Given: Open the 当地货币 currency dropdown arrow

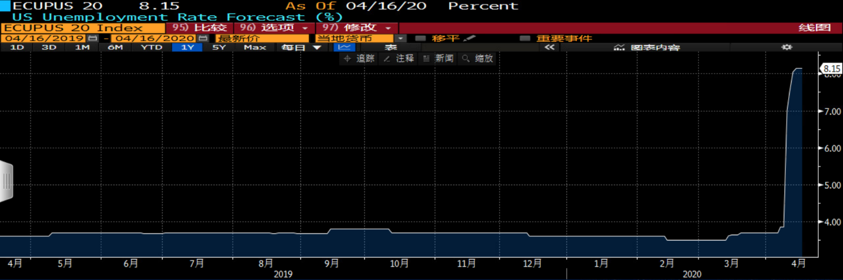Looking at the screenshot, I should 400,38.
